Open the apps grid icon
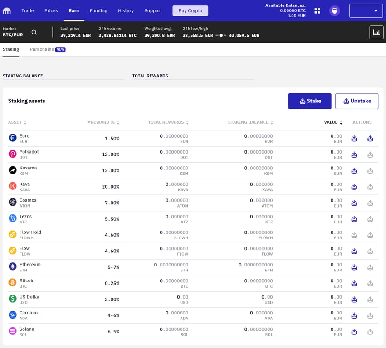 coord(317,10)
